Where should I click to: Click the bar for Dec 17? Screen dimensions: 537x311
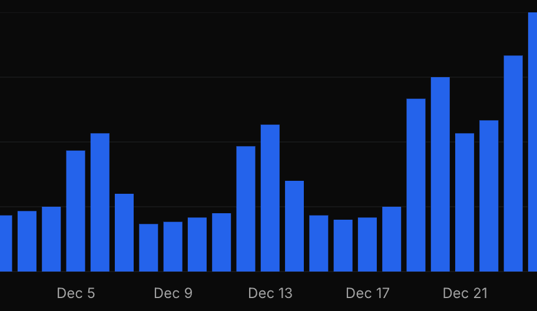367,244
